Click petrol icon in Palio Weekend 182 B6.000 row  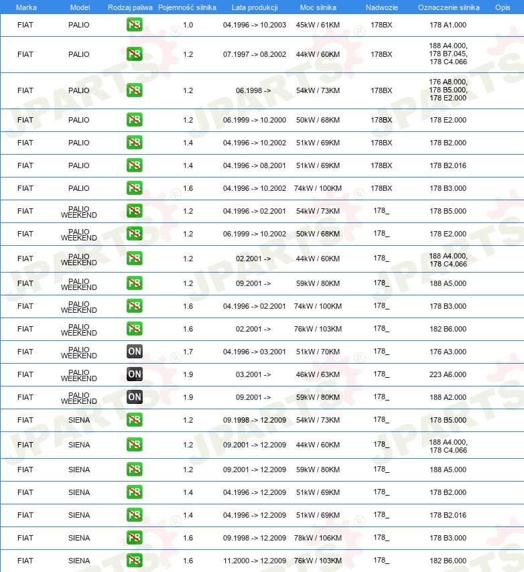coord(134,329)
